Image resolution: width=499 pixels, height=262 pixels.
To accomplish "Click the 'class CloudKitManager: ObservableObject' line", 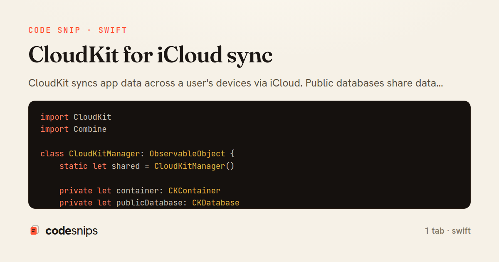I will click(138, 153).
